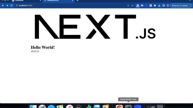Click Relaunch to update button

(x=180, y=5)
